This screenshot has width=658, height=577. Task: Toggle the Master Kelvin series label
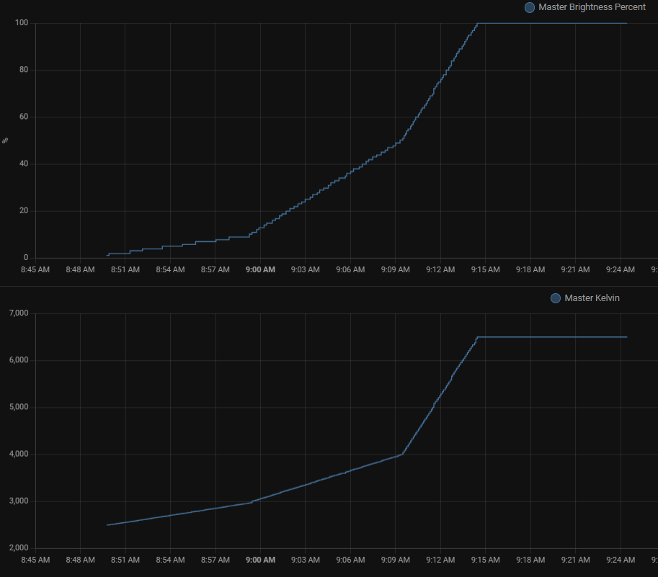pyautogui.click(x=592, y=298)
